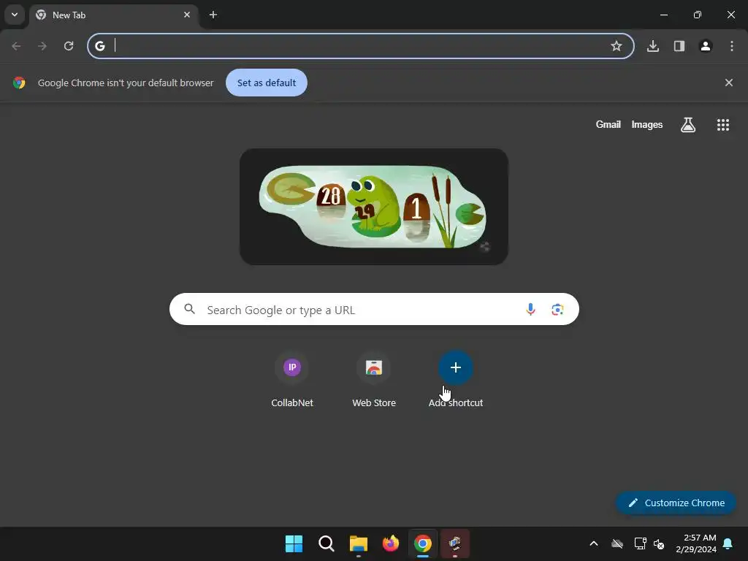Open File Explorer from taskbar
This screenshot has height=561, width=748.
coord(358,543)
